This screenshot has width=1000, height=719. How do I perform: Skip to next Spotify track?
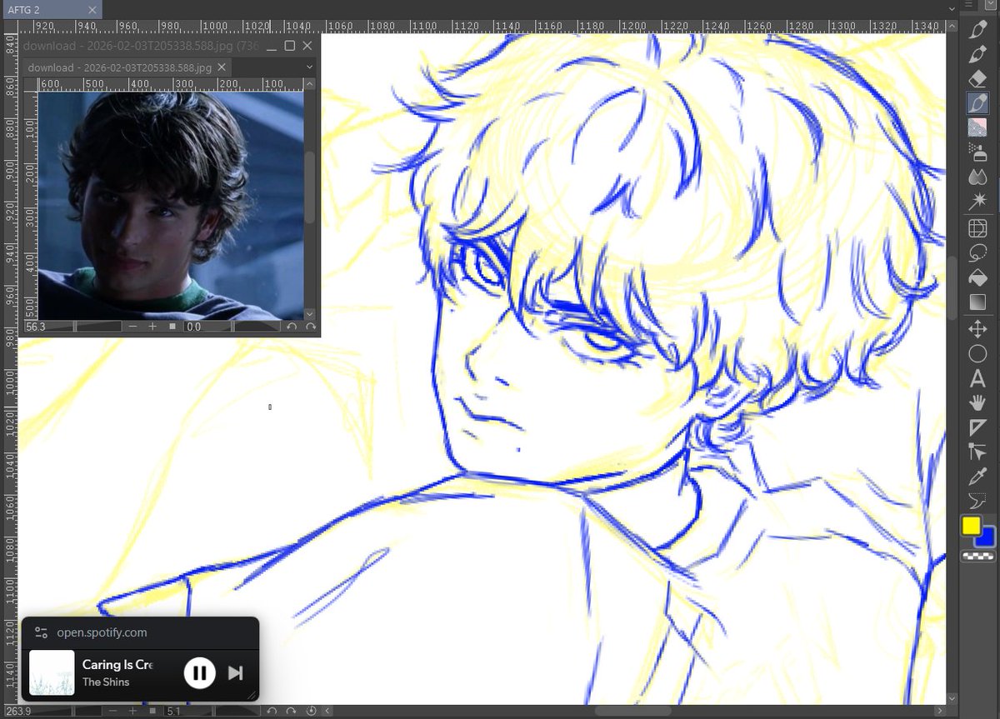tap(235, 672)
